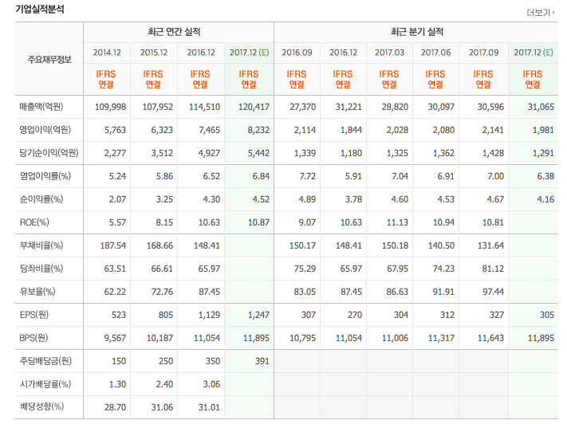Select the EPS value 523
The image size is (567, 424).
tap(119, 315)
